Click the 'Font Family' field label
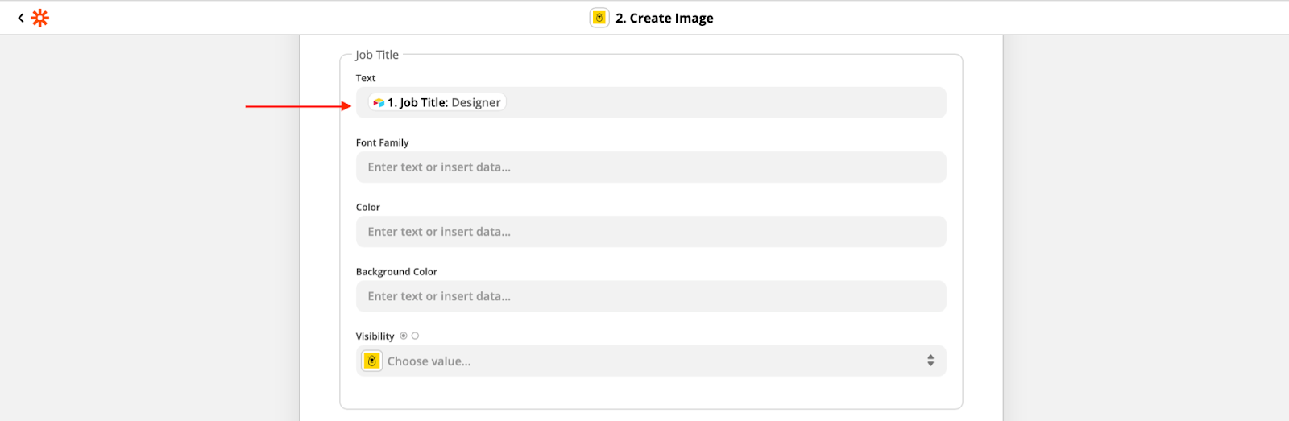 point(383,142)
